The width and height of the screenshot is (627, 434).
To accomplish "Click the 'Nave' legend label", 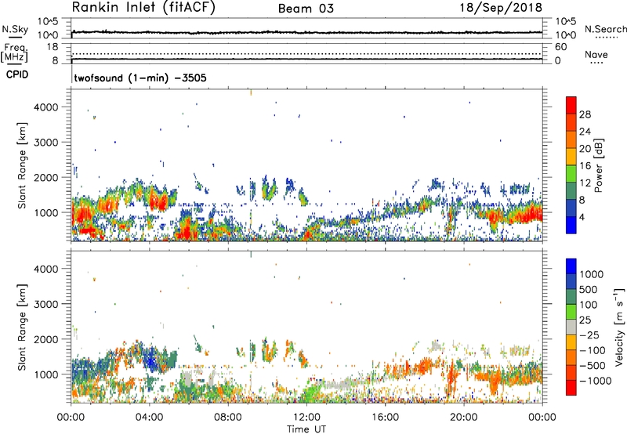I will [x=596, y=54].
